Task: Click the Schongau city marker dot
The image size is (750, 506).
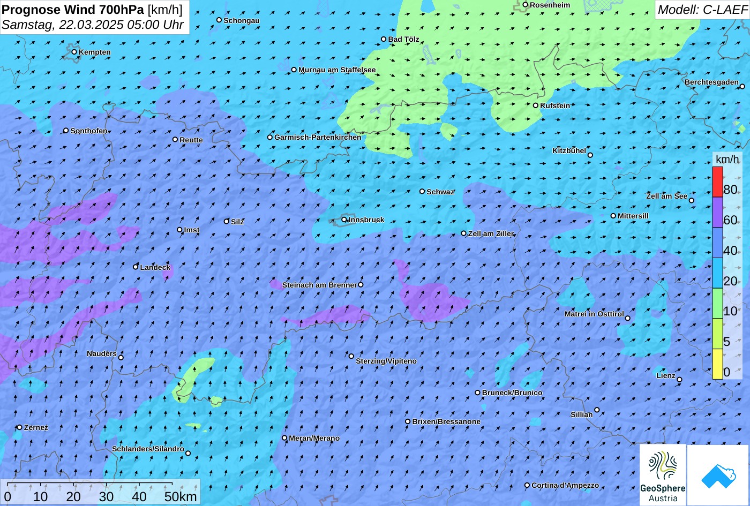Action: pos(219,20)
